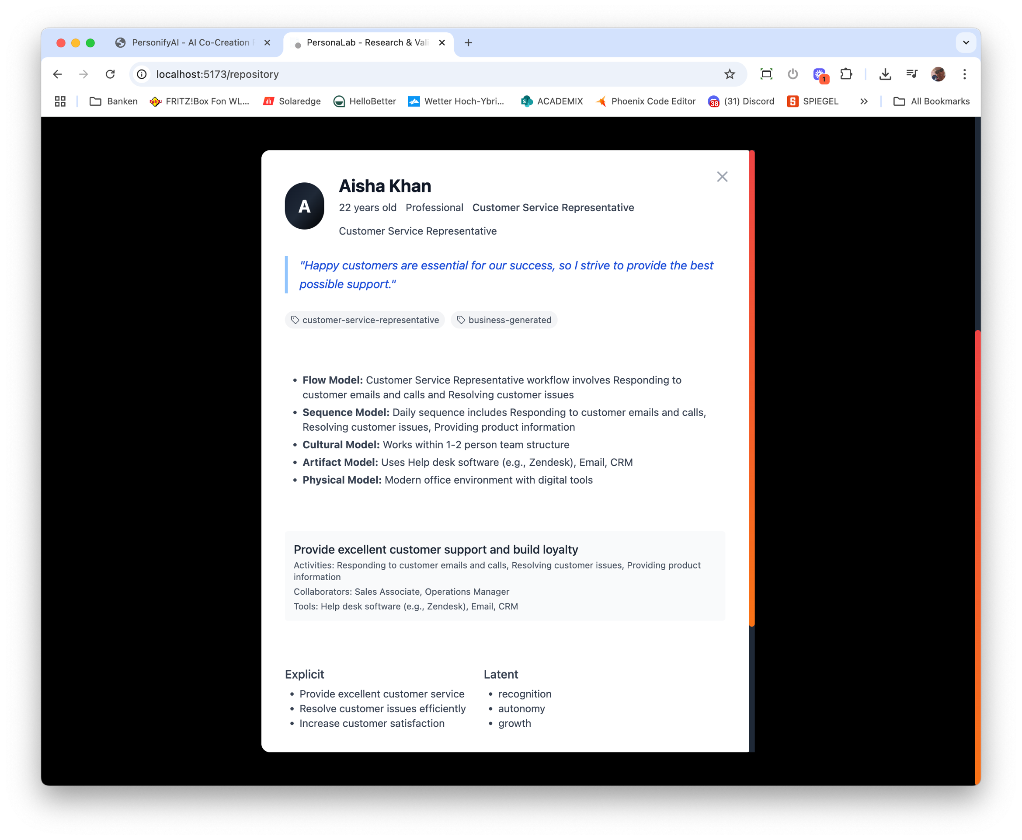Open the Solaredge bookmark
The width and height of the screenshot is (1022, 840).
tap(292, 101)
